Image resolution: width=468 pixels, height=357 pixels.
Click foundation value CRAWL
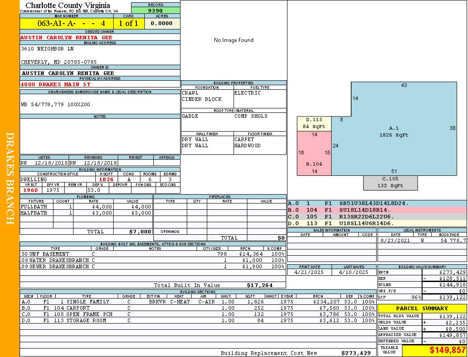click(x=190, y=93)
